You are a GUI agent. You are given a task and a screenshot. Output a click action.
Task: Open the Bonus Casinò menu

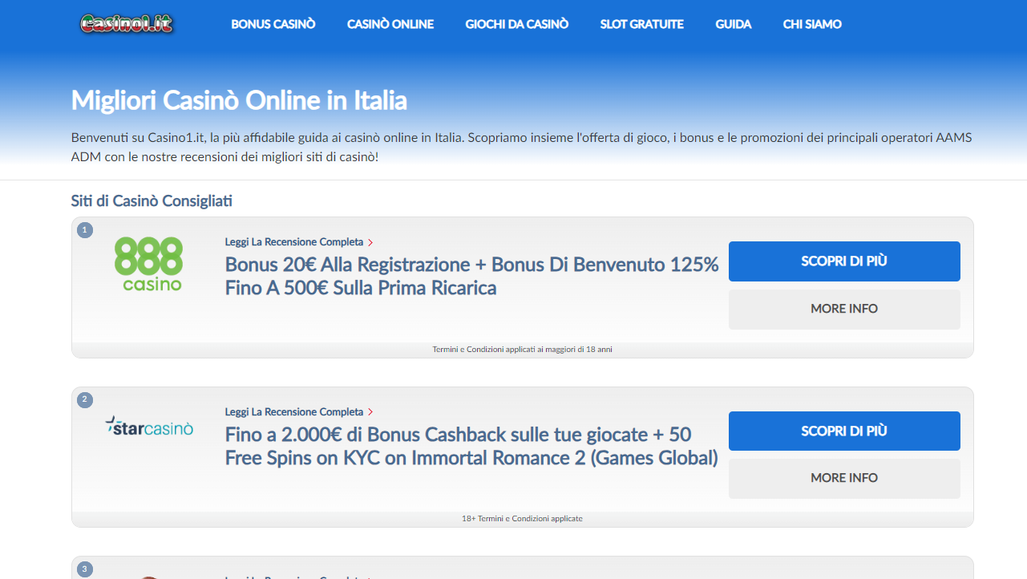273,24
